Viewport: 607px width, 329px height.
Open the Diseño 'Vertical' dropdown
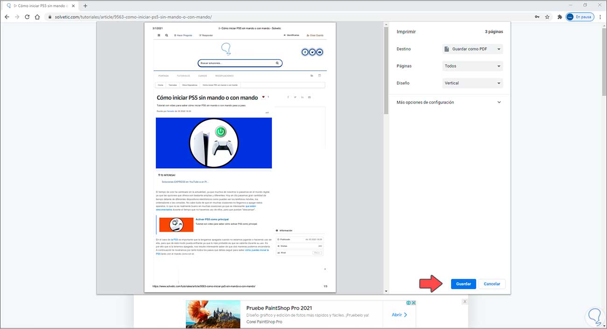click(473, 83)
